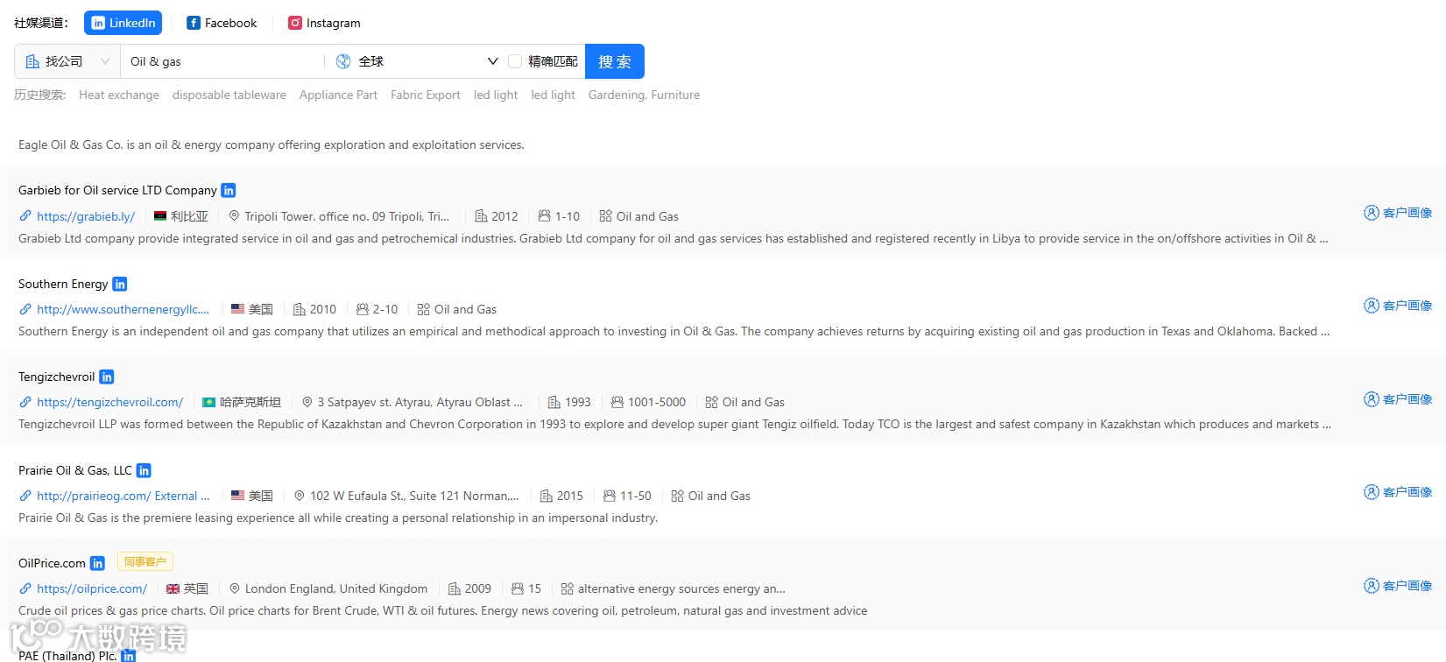Click the 2-10 employee count for Southern Energy

tap(385, 309)
